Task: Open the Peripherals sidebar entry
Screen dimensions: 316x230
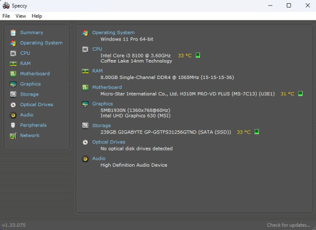Action: pos(33,125)
